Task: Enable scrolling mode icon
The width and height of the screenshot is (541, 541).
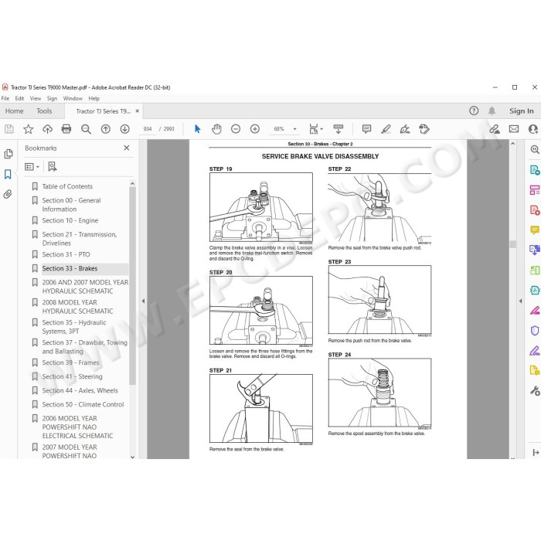Action: tap(339, 129)
